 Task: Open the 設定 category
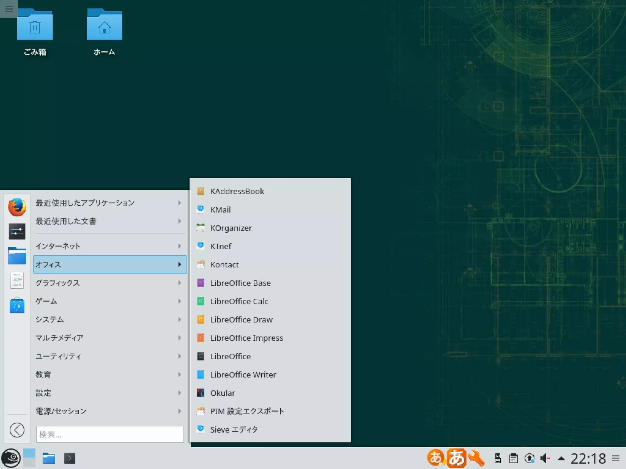(x=110, y=393)
